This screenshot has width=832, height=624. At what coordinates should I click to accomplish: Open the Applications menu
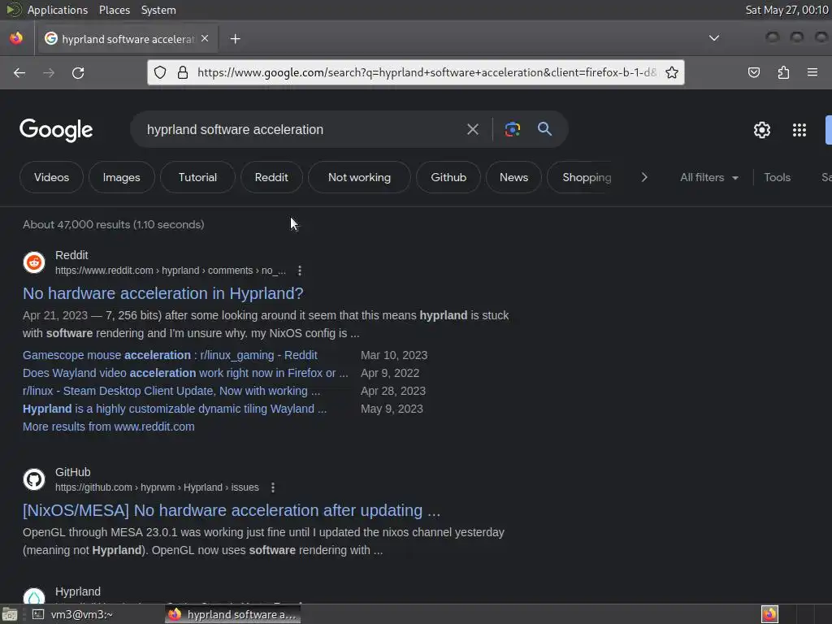(x=58, y=10)
